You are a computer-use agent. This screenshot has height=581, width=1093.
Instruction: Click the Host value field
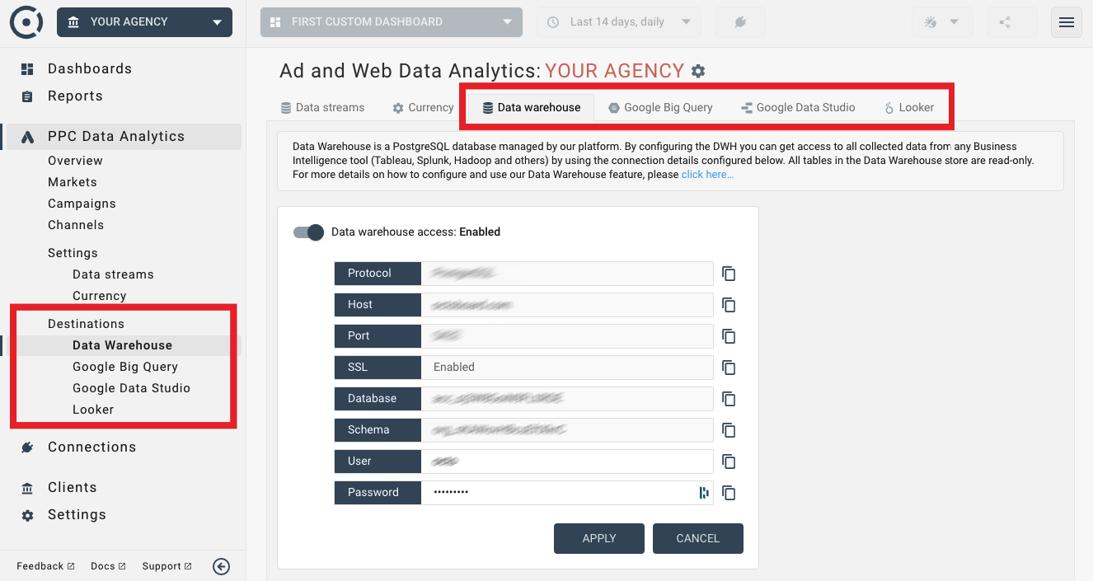coord(567,305)
